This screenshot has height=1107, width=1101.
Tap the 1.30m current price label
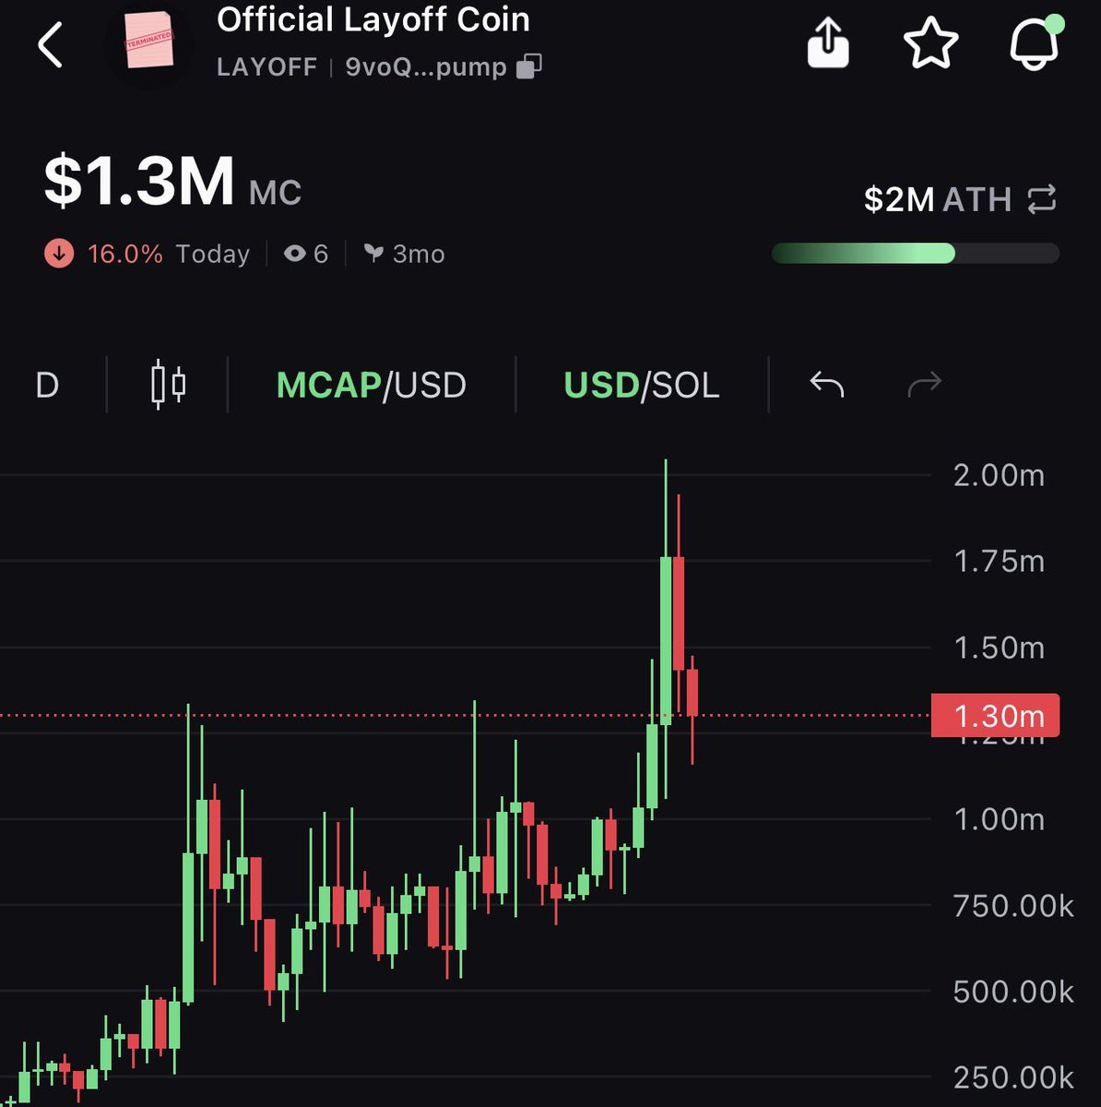(995, 716)
